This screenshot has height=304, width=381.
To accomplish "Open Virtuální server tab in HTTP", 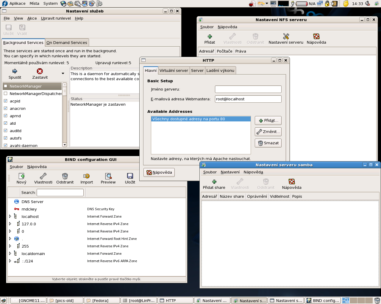I will click(x=174, y=70).
